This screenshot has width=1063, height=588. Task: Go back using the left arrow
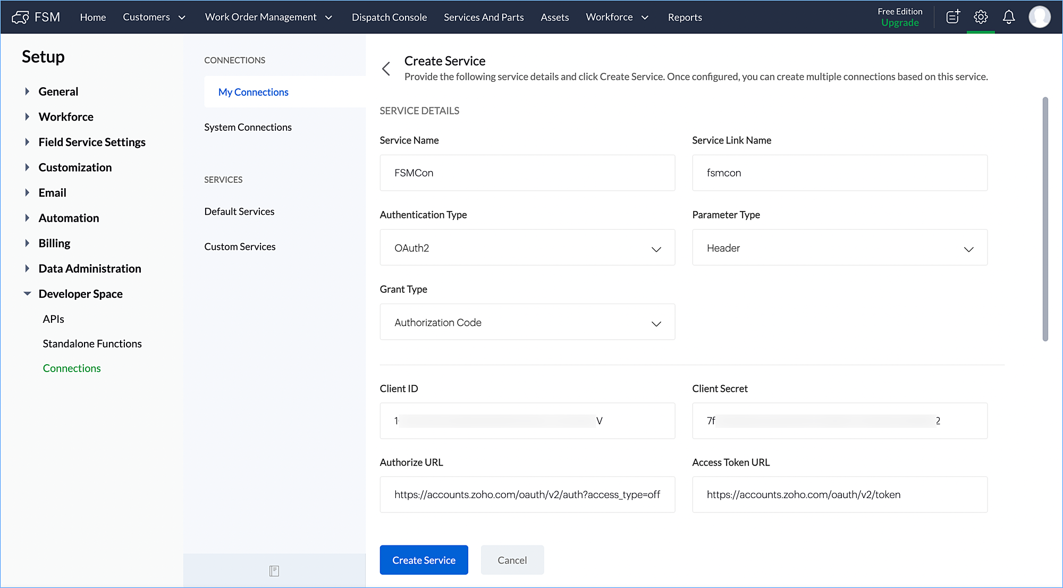pos(386,69)
